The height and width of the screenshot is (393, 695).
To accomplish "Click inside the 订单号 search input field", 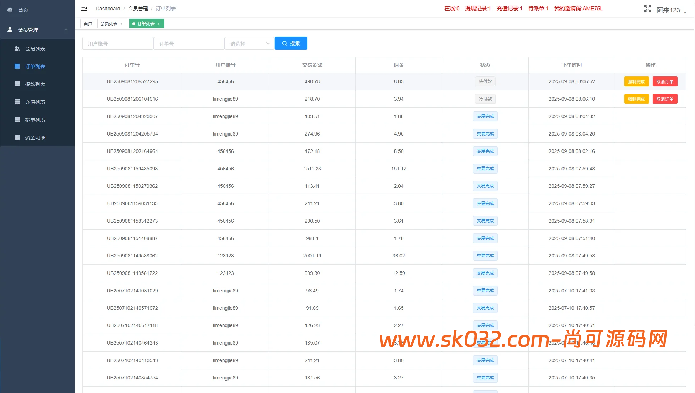I will 189,43.
